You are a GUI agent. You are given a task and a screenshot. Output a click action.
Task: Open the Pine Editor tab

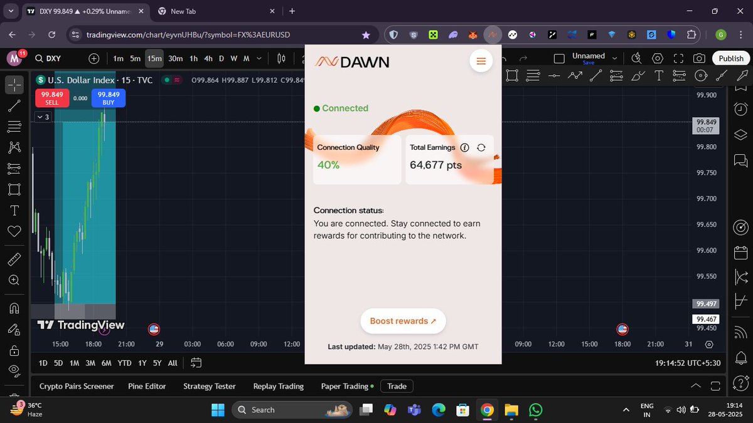(147, 386)
